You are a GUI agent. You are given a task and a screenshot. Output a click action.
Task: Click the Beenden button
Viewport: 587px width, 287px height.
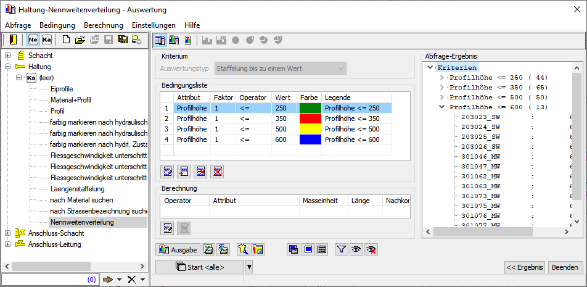(x=565, y=267)
